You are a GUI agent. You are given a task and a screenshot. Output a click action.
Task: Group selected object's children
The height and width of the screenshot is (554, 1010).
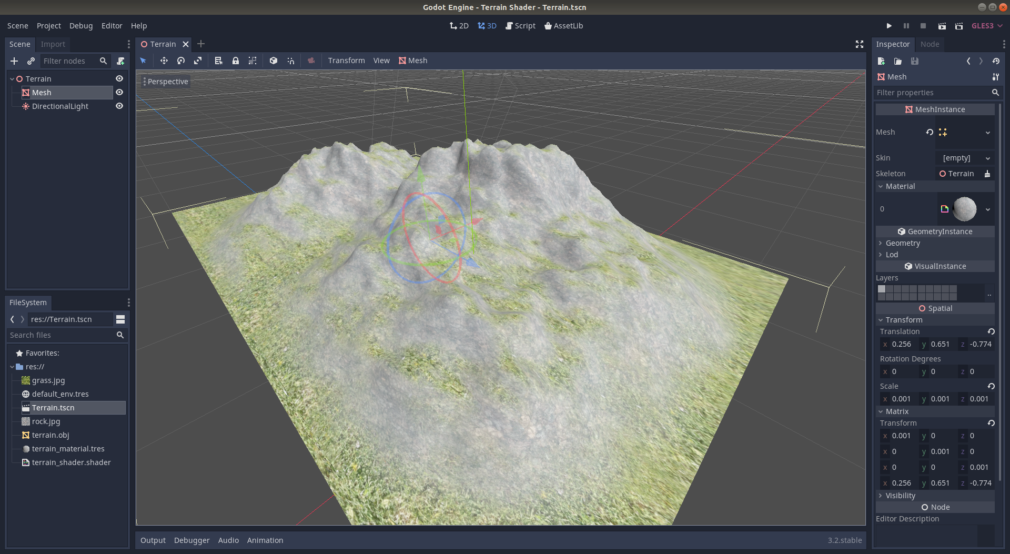[252, 61]
